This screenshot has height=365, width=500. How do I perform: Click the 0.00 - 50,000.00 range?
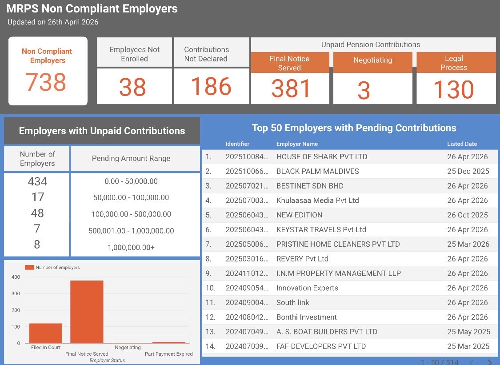click(131, 181)
